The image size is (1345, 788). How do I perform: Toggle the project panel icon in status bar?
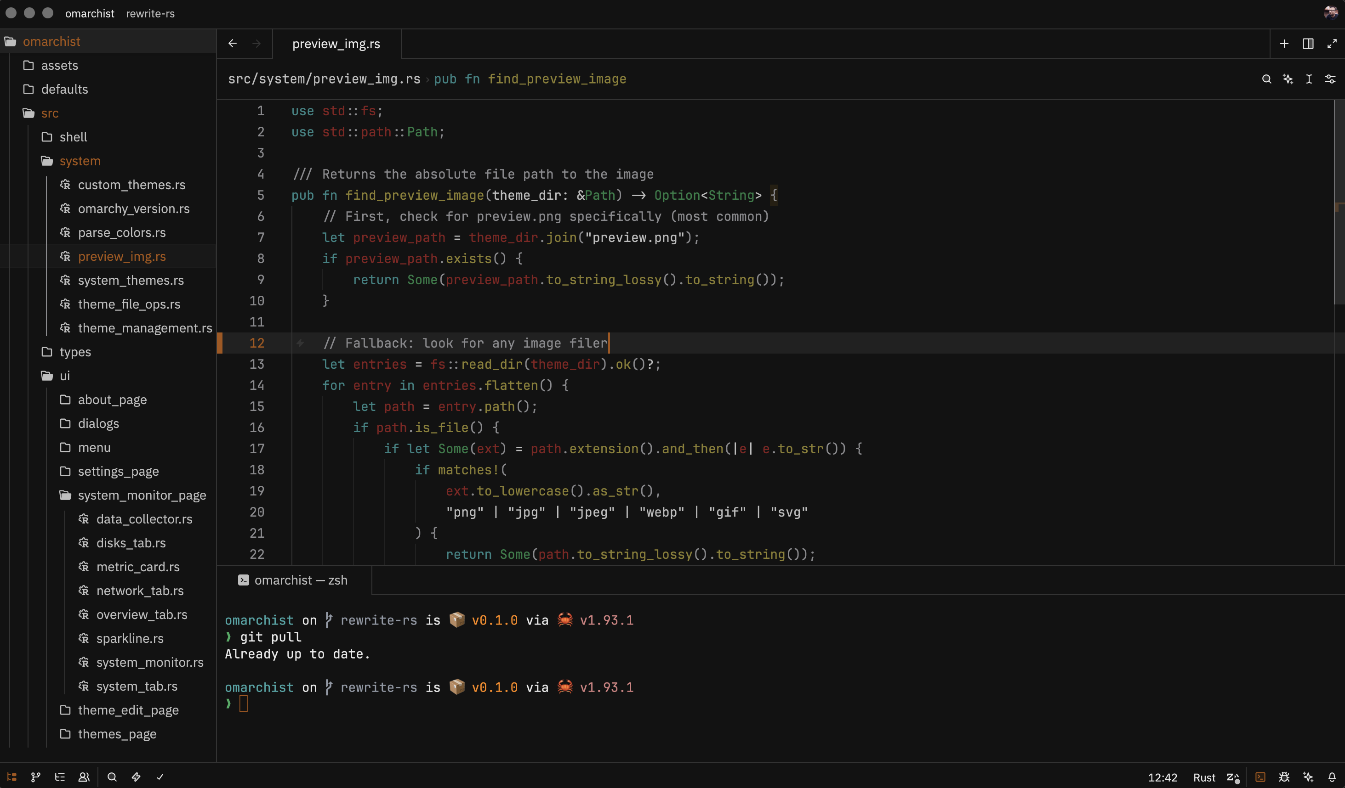point(12,777)
